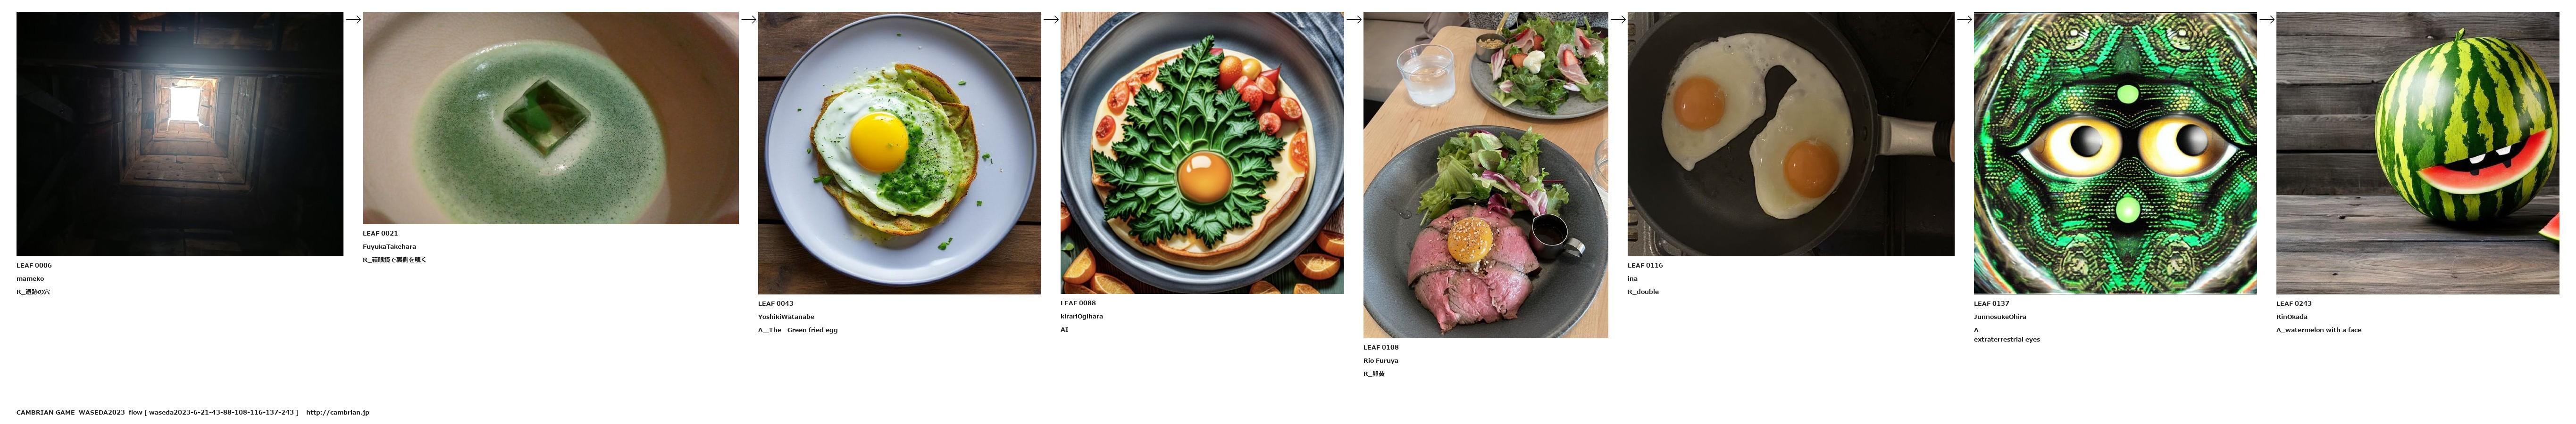Click the LEAF 0006 label
Viewport: 2576px width, 424px height.
pos(34,265)
